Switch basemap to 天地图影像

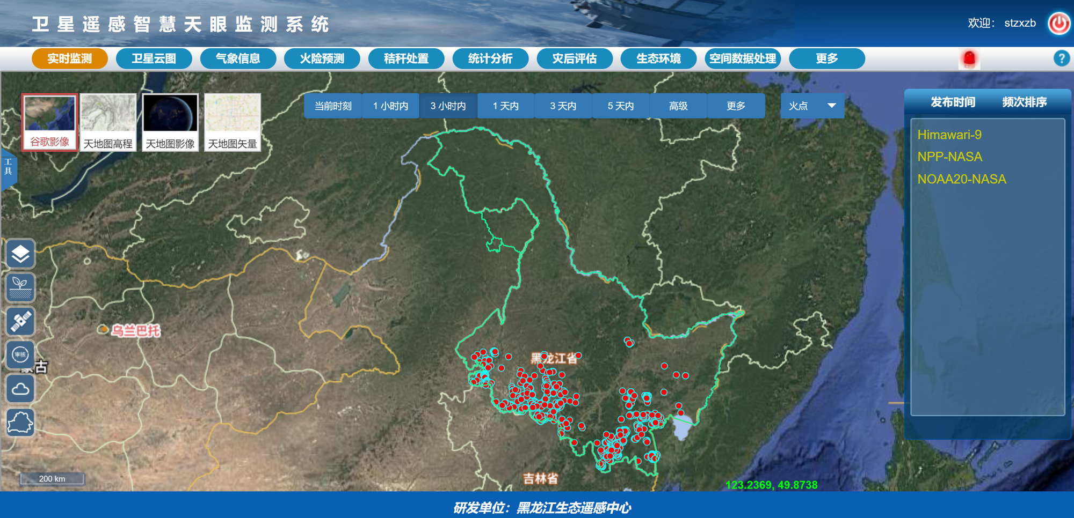pyautogui.click(x=170, y=122)
